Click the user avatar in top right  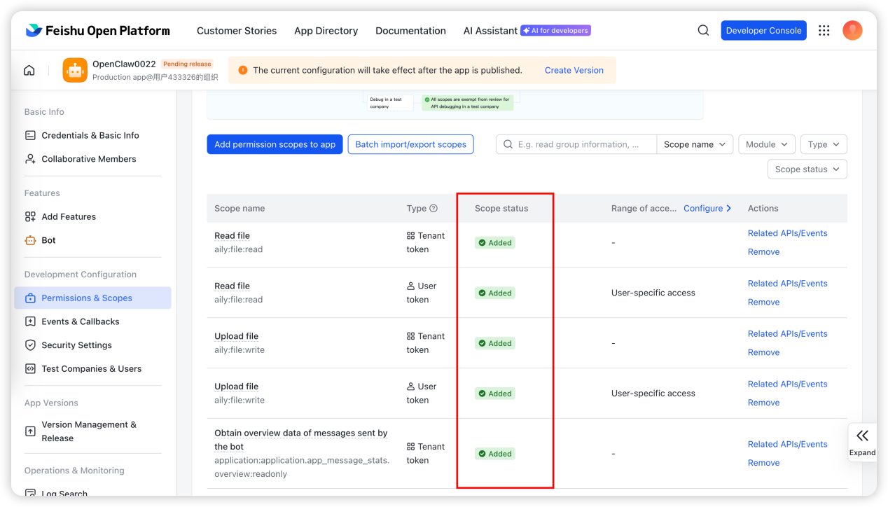pos(852,30)
